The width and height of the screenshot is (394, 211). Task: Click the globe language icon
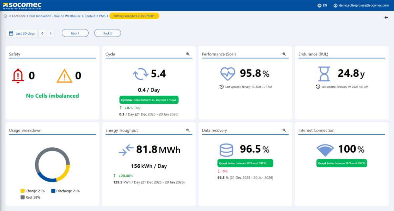click(x=319, y=6)
